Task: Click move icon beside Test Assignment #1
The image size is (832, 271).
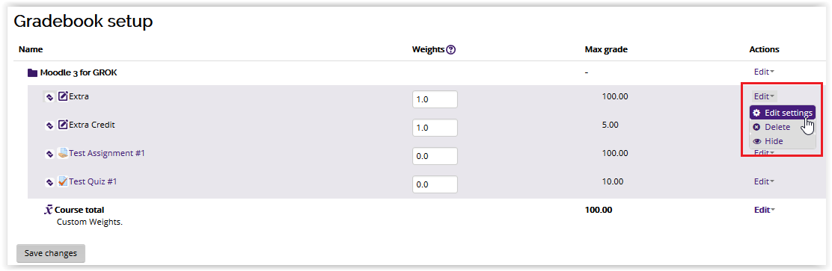Action: [x=49, y=154]
